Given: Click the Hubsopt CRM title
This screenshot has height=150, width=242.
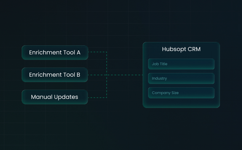Looking at the screenshot, I should (x=181, y=49).
